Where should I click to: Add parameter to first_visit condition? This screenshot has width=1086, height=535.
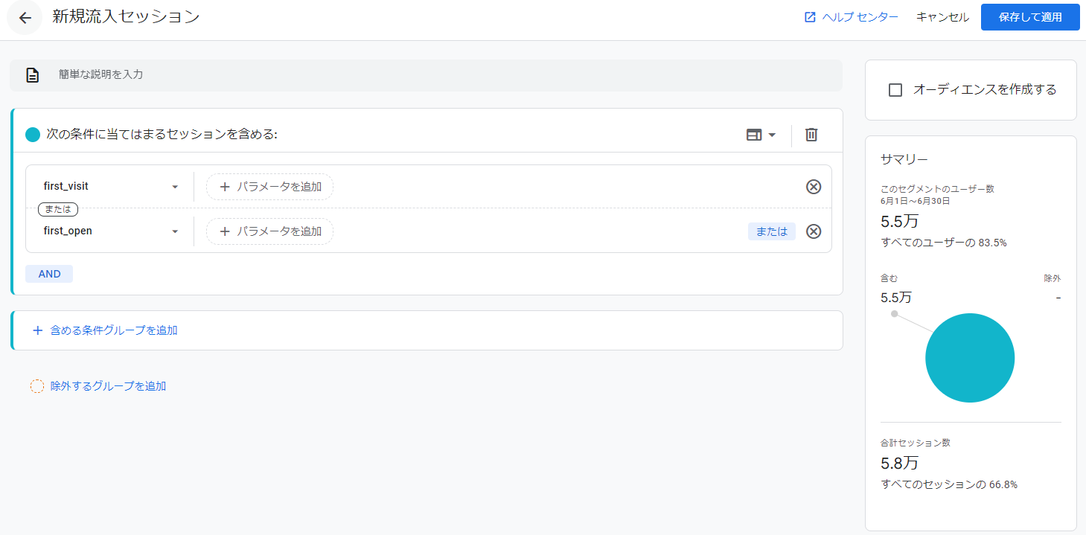pyautogui.click(x=269, y=187)
